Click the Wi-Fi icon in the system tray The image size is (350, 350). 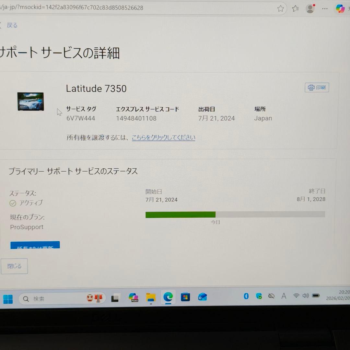[296, 296]
